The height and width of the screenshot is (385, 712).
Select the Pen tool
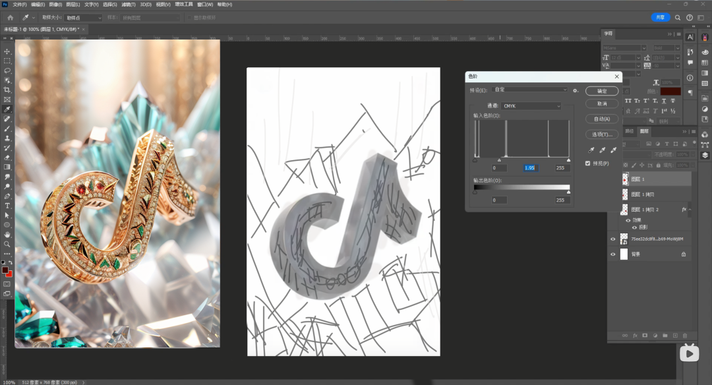tap(7, 196)
